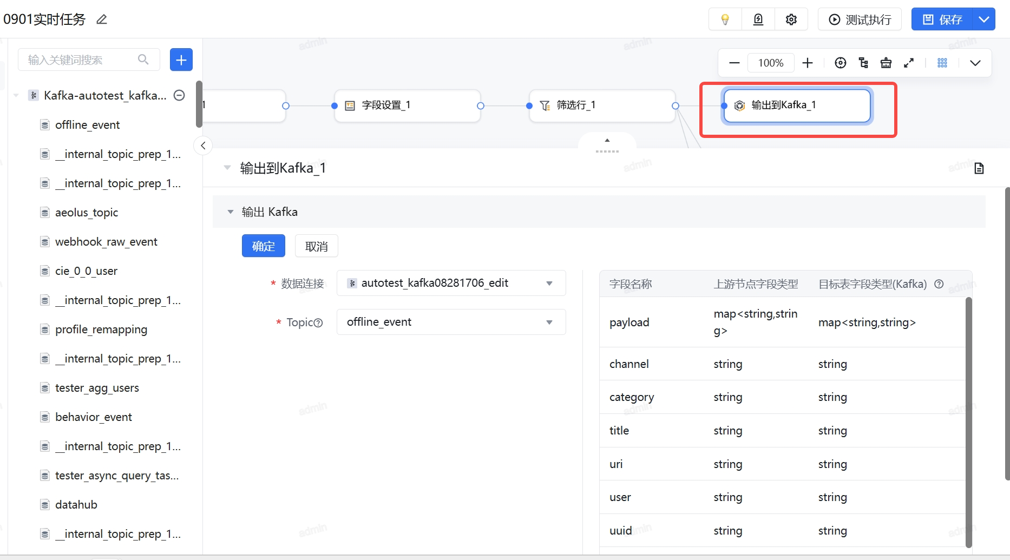Open task settings gear icon
This screenshot has width=1010, height=560.
(791, 19)
